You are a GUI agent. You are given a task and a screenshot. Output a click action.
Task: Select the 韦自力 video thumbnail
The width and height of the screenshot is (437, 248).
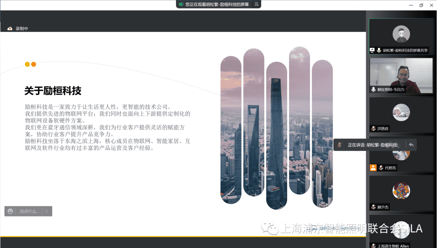[x=401, y=76]
